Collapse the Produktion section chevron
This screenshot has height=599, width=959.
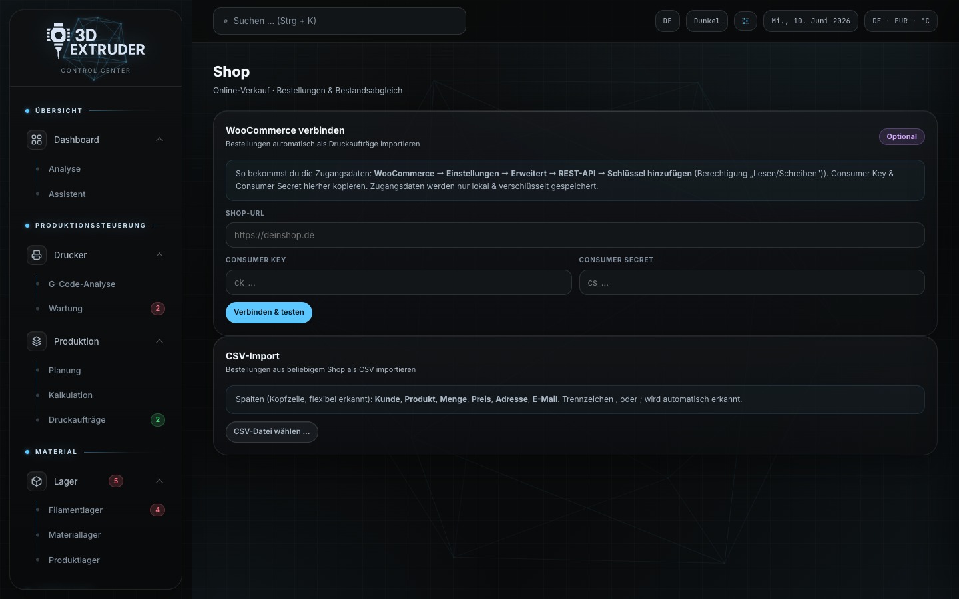tap(159, 341)
